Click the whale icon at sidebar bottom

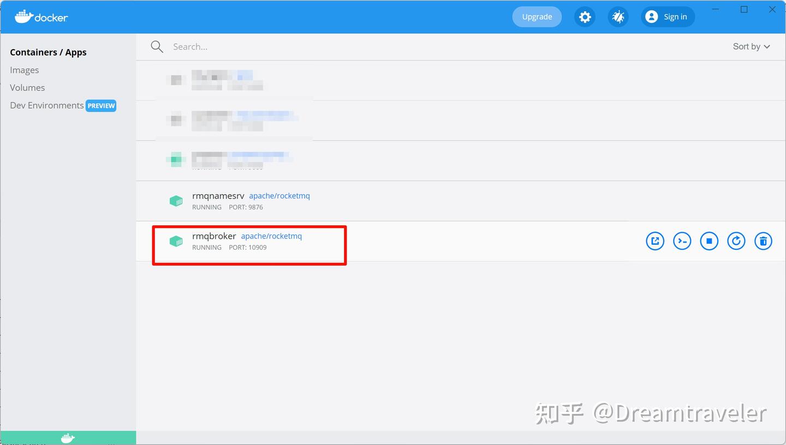[67, 437]
